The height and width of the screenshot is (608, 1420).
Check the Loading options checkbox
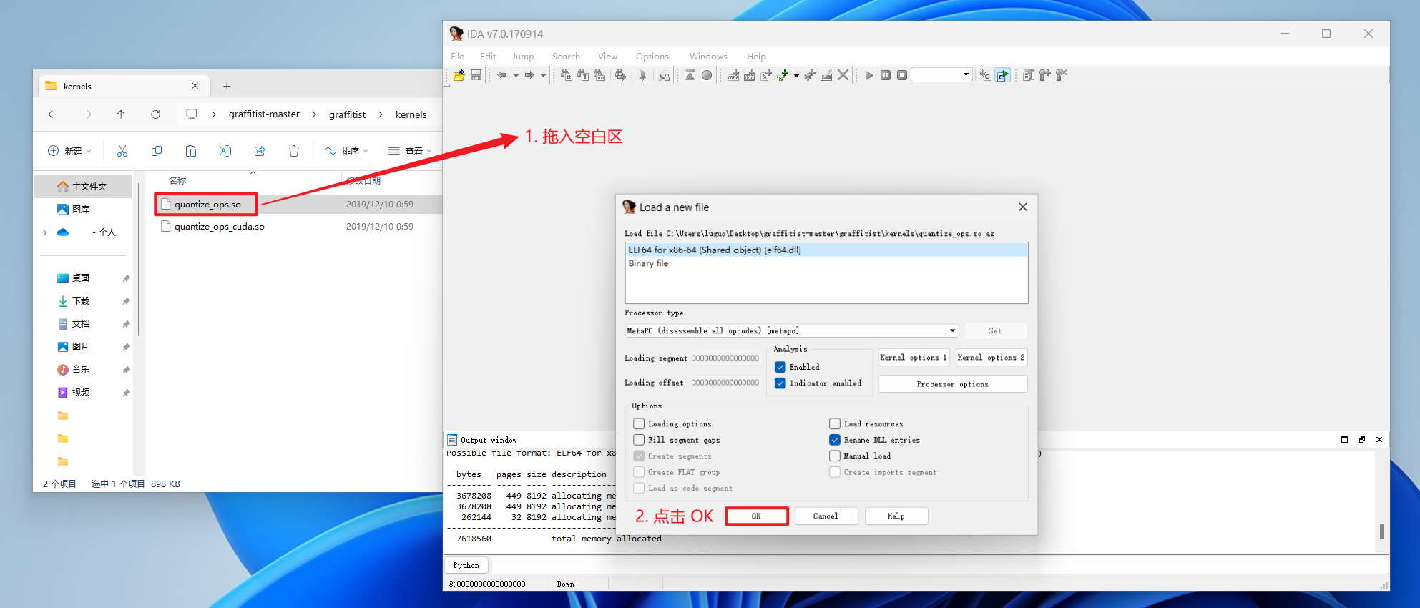[639, 423]
